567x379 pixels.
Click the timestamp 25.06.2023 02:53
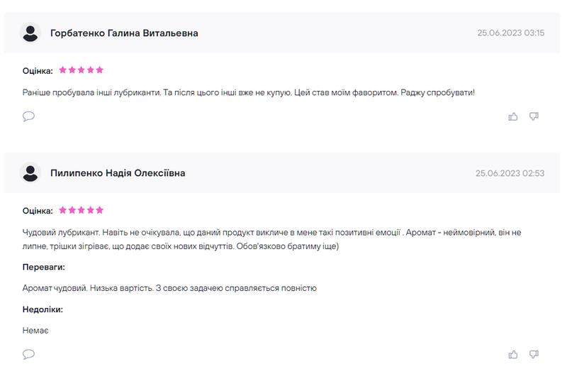(510, 173)
